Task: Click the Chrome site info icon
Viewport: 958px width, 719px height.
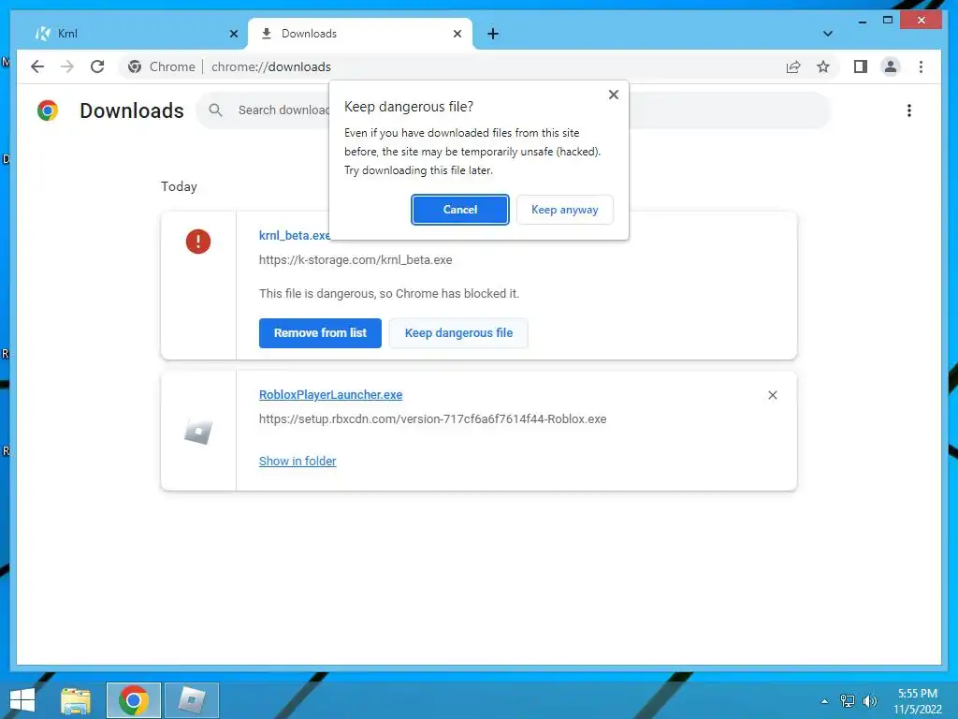Action: [135, 66]
